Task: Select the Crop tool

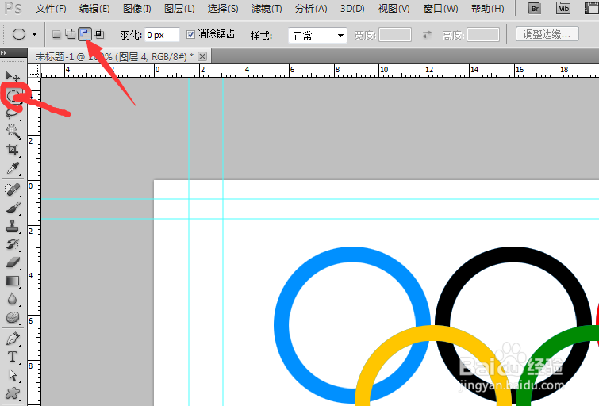Action: 13,149
